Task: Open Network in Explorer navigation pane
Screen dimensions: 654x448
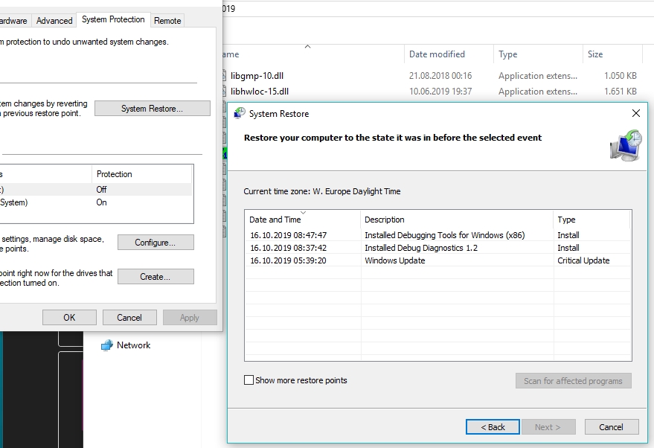Action: coord(133,345)
